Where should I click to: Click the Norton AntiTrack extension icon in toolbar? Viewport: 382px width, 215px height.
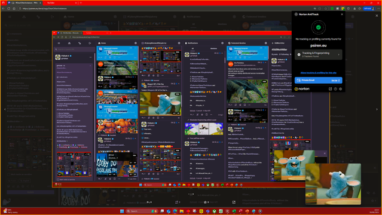(343, 8)
